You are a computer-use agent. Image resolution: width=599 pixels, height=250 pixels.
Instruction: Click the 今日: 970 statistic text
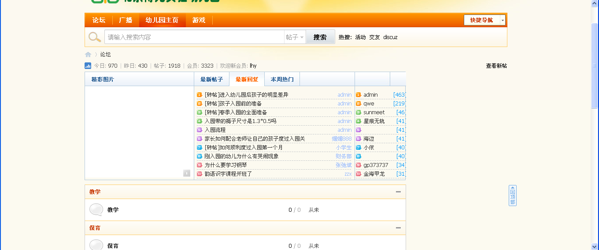[106, 66]
